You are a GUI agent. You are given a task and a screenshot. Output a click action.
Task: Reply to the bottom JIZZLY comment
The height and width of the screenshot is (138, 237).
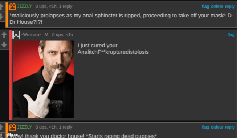coord(230,127)
